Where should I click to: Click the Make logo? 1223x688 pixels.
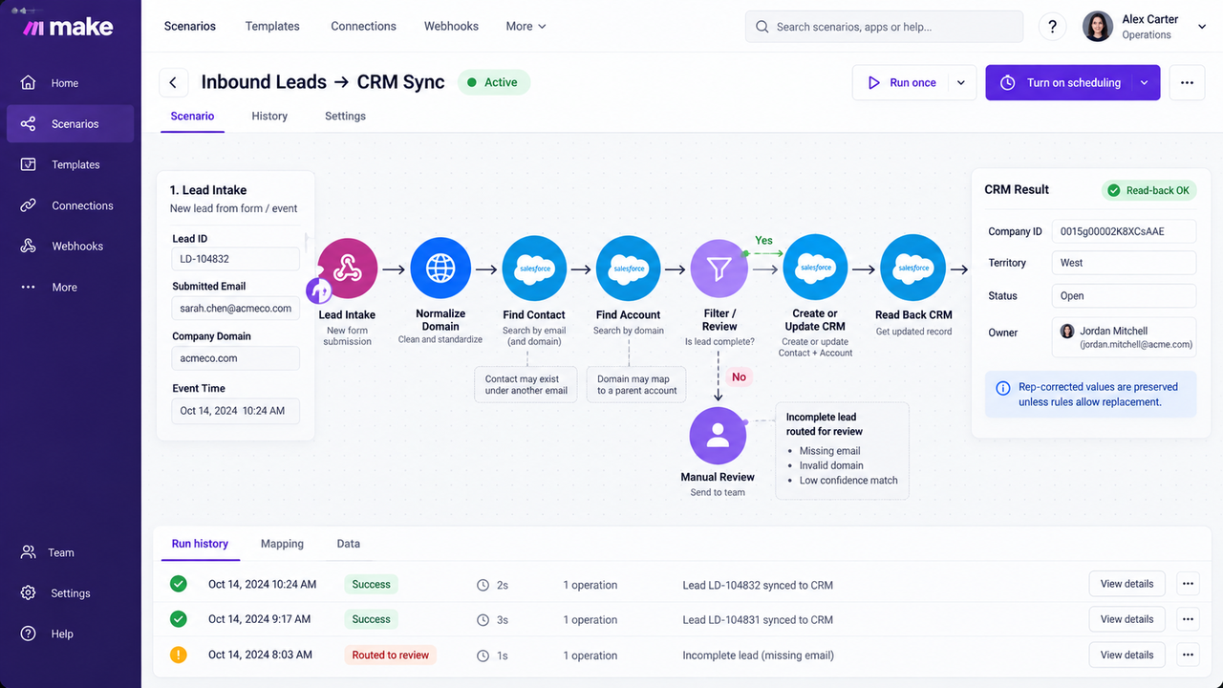(x=67, y=28)
